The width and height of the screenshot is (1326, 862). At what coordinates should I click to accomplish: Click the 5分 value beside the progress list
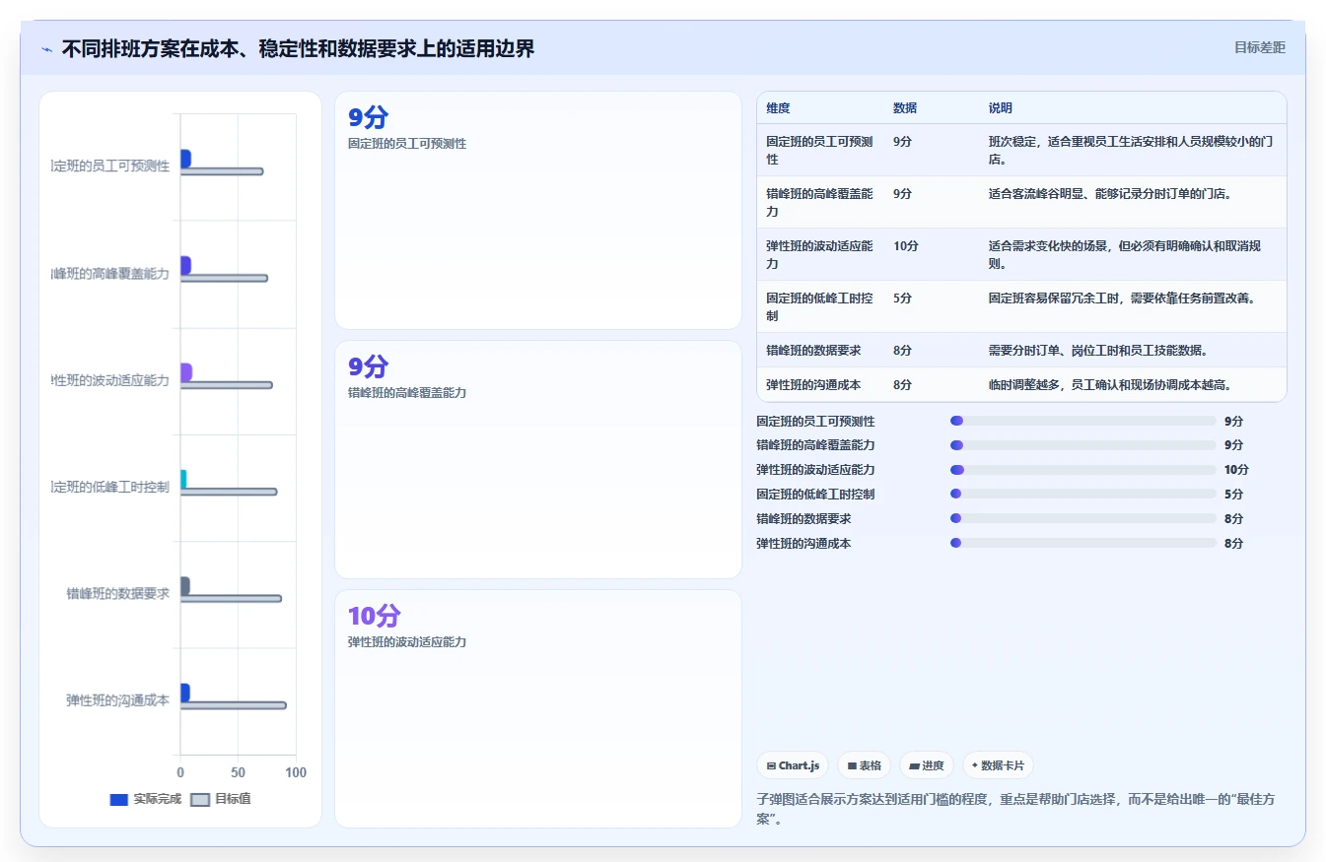click(x=1233, y=495)
